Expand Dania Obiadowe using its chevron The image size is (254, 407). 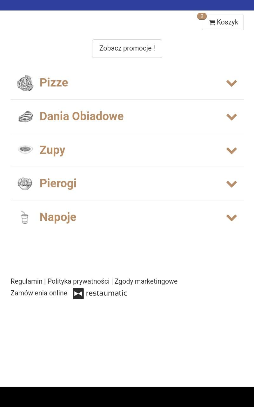pos(231,117)
